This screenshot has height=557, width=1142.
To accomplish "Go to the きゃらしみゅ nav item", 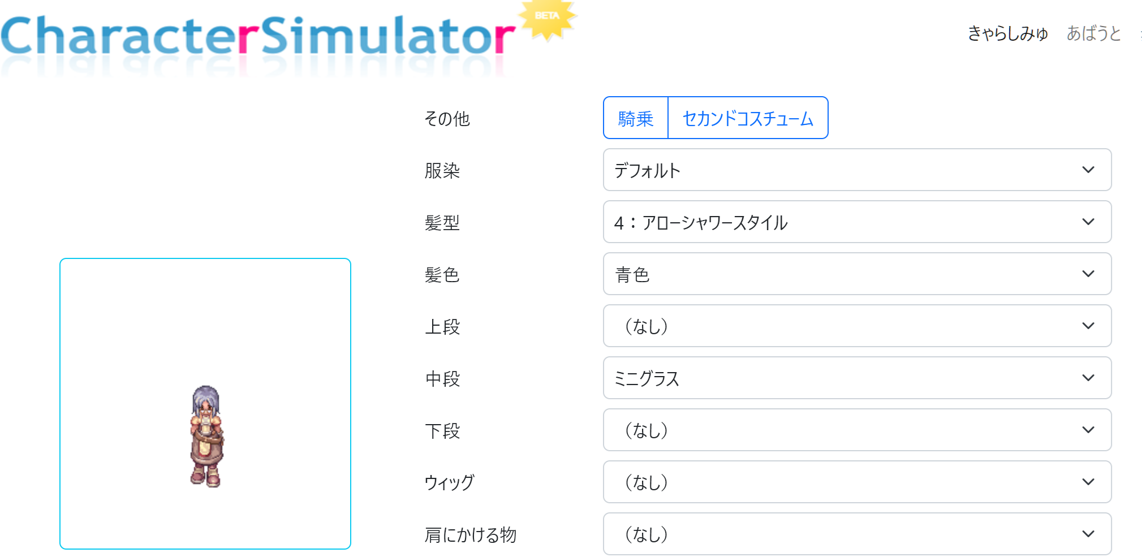I will click(1007, 33).
